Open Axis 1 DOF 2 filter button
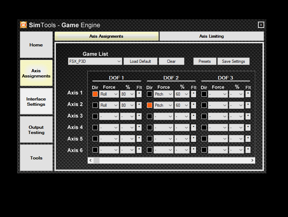The width and height of the screenshot is (288, 217). (193, 94)
